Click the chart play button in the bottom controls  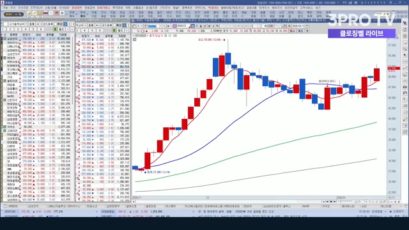[x=324, y=202]
